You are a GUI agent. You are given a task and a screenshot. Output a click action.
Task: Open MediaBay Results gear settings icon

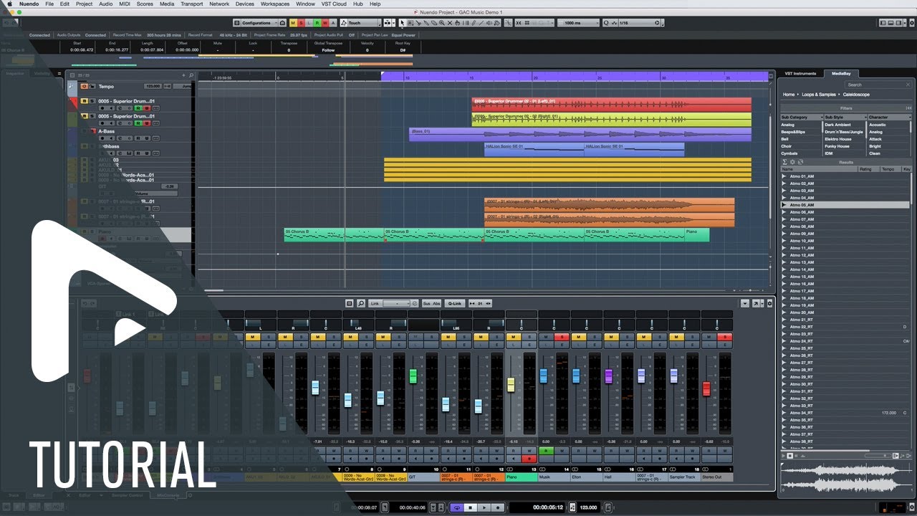(792, 162)
